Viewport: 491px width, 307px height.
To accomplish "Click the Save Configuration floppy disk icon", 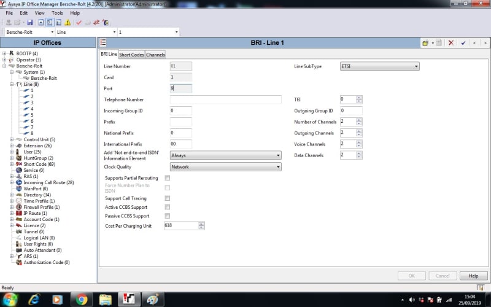I will [x=29, y=23].
